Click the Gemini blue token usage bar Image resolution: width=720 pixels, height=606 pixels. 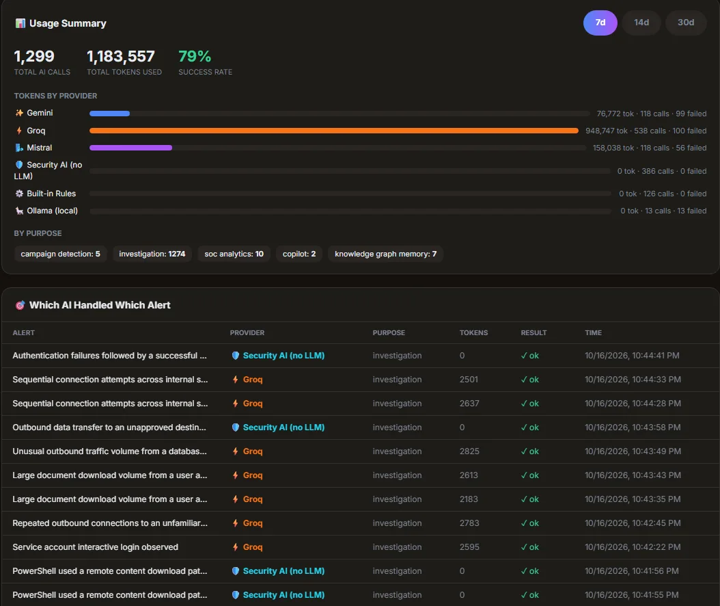click(110, 114)
